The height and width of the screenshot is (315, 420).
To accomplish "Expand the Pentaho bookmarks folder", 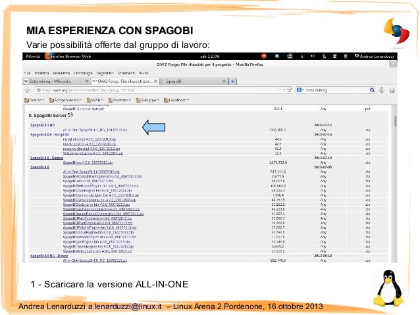I will [120, 100].
